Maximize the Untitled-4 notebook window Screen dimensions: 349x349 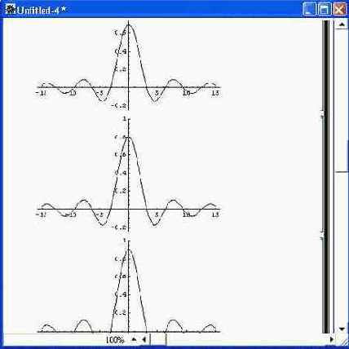(x=325, y=9)
